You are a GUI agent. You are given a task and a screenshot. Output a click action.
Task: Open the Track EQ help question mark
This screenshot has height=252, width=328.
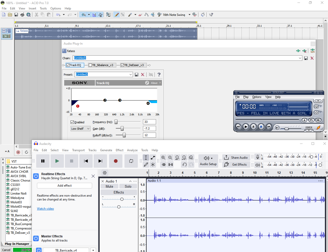(159, 75)
